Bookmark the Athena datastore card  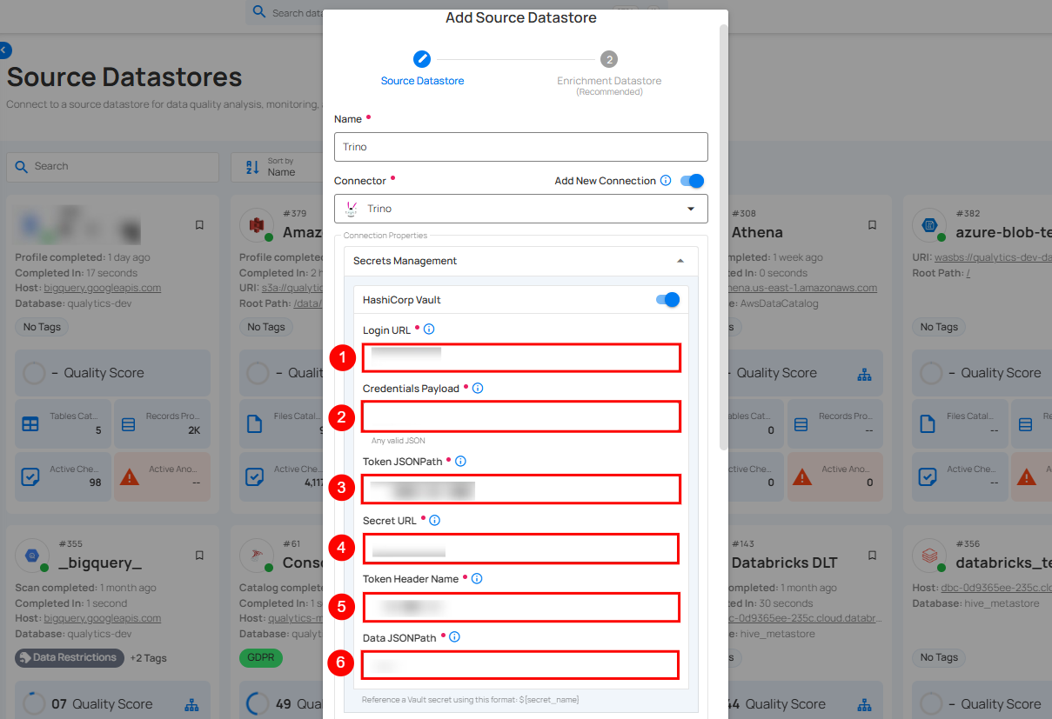click(x=872, y=225)
